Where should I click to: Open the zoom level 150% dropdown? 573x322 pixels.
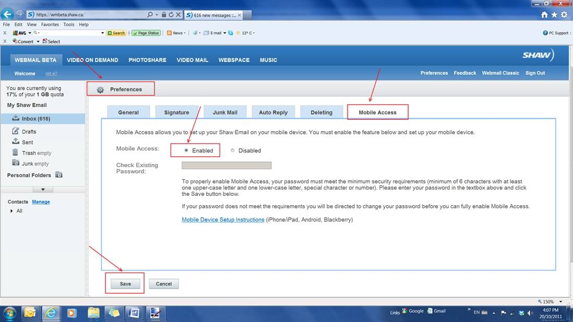[x=560, y=302]
